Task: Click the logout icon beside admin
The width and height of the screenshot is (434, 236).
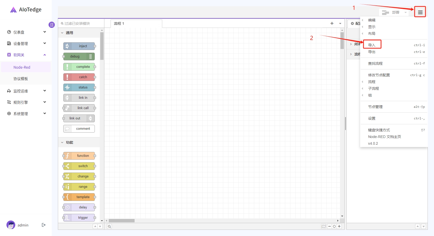Action: (44, 225)
